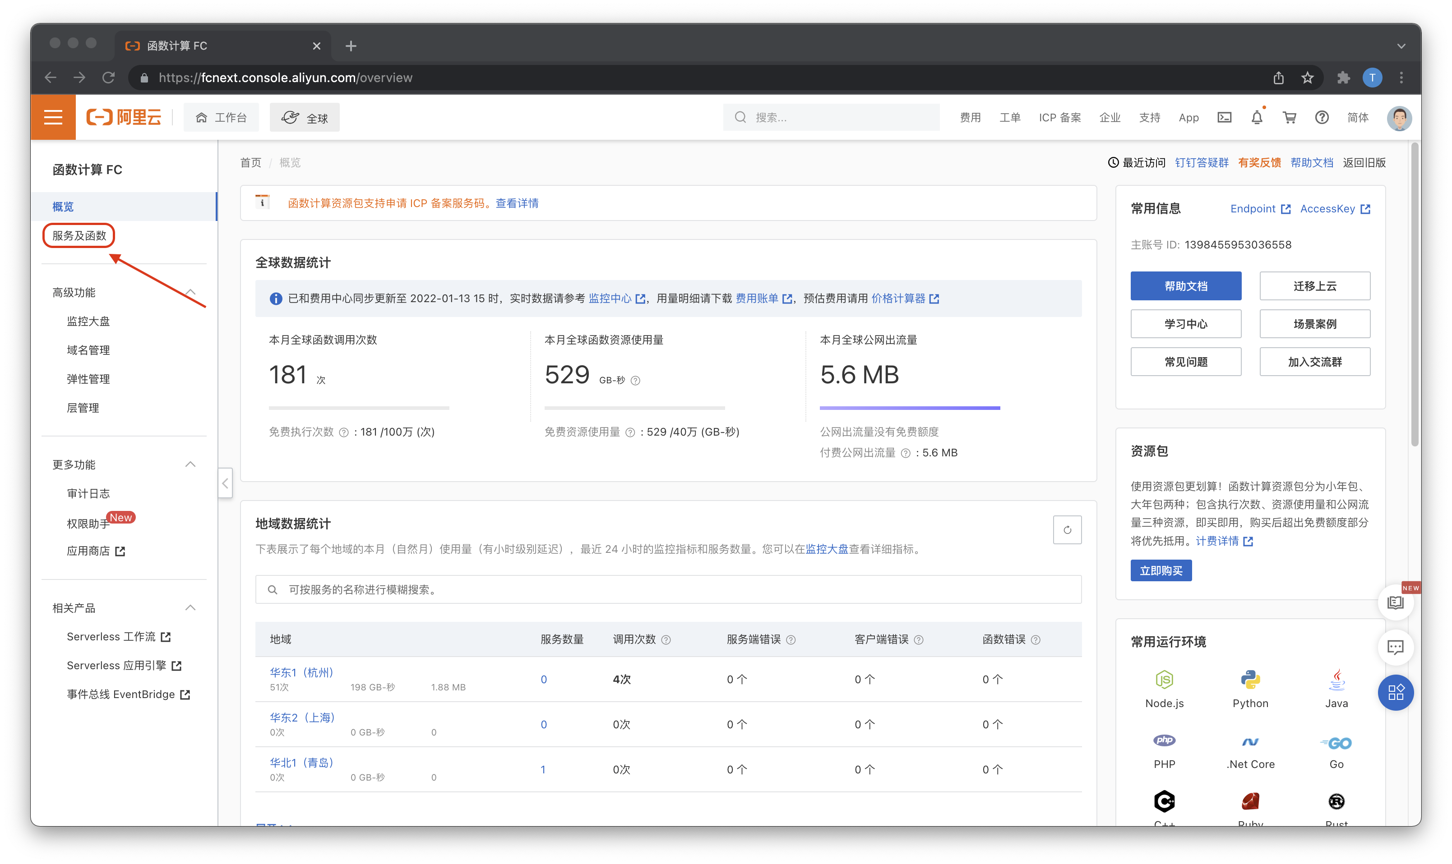1452x864 pixels.
Task: Click the info icon beside 免费资源使用量
Action: pyautogui.click(x=630, y=432)
